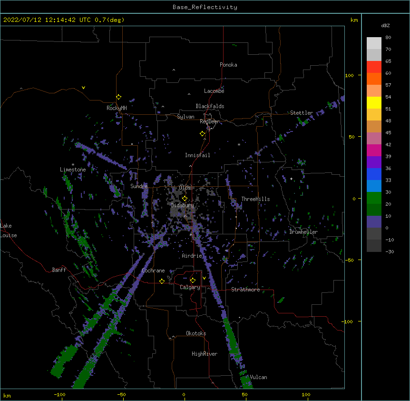Click the Vulcan label
The height and width of the screenshot is (401, 410).
point(258,377)
